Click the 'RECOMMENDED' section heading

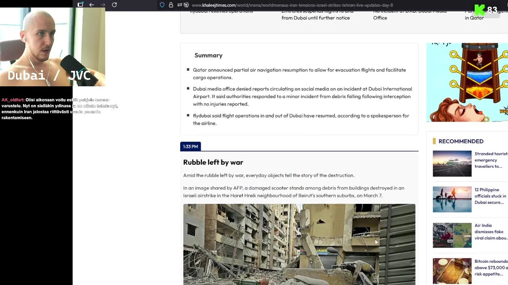pyautogui.click(x=461, y=141)
